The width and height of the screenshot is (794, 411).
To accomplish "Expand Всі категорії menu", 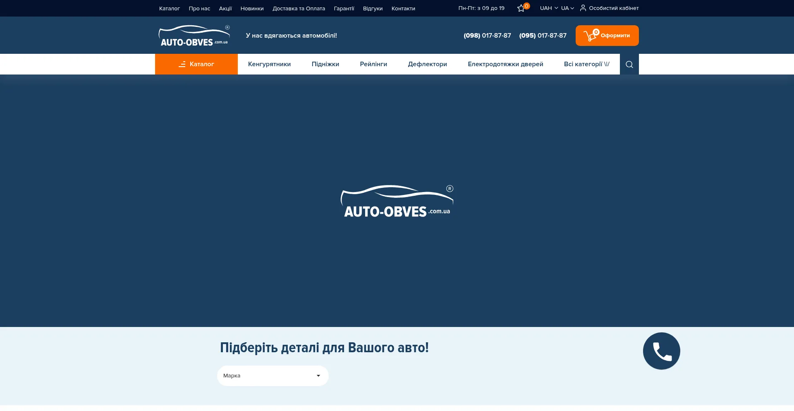I will 587,64.
